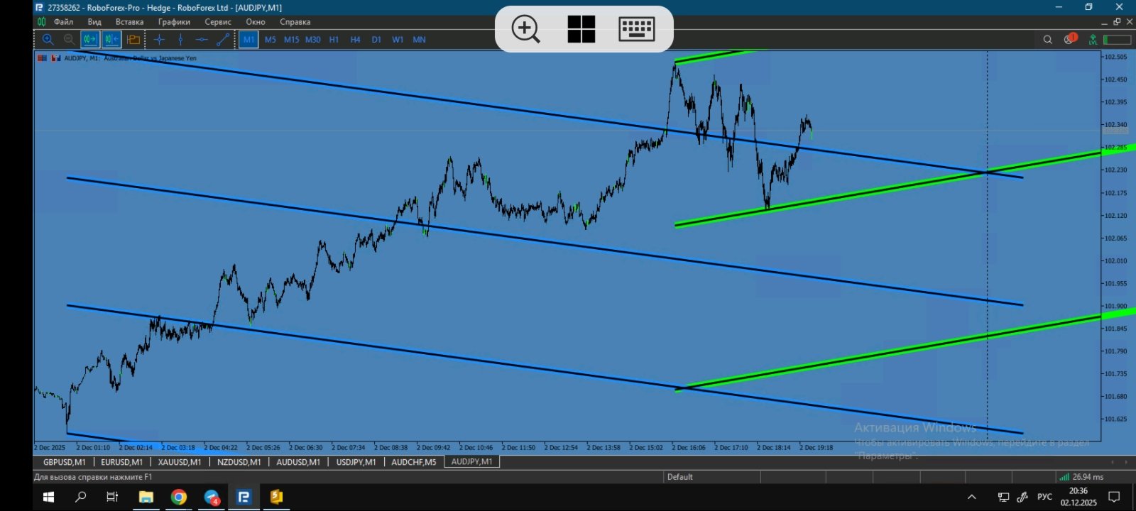The height and width of the screenshot is (511, 1136).
Task: Open Google Chrome from the taskbar
Action: point(178,497)
